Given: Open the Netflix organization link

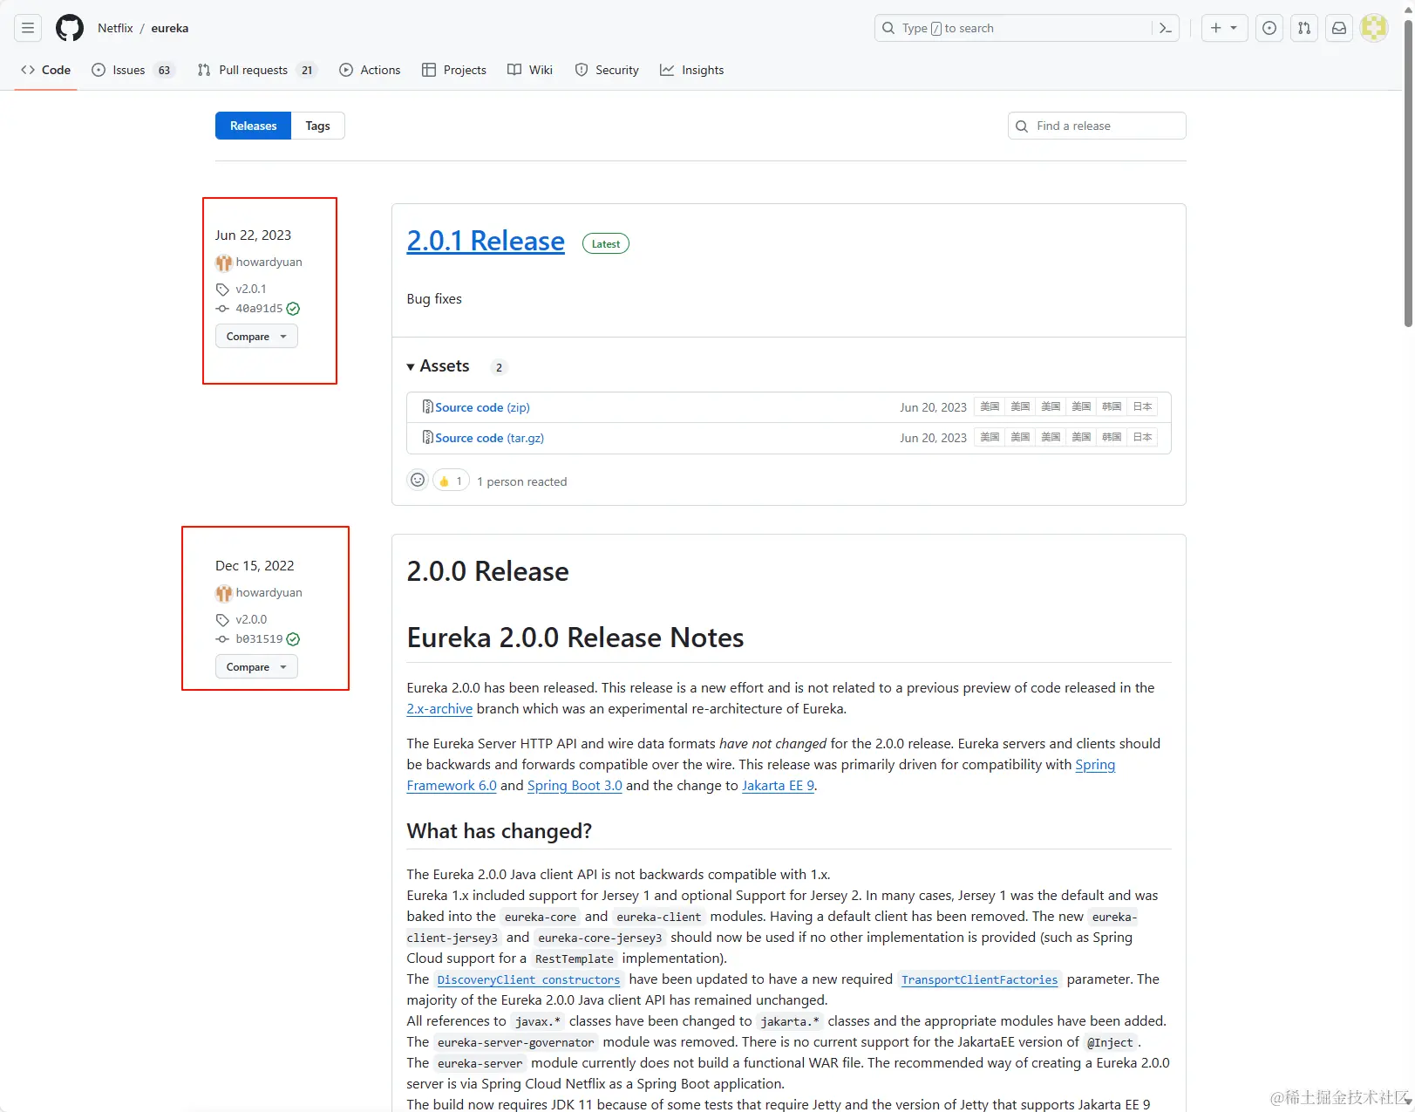Looking at the screenshot, I should coord(115,28).
